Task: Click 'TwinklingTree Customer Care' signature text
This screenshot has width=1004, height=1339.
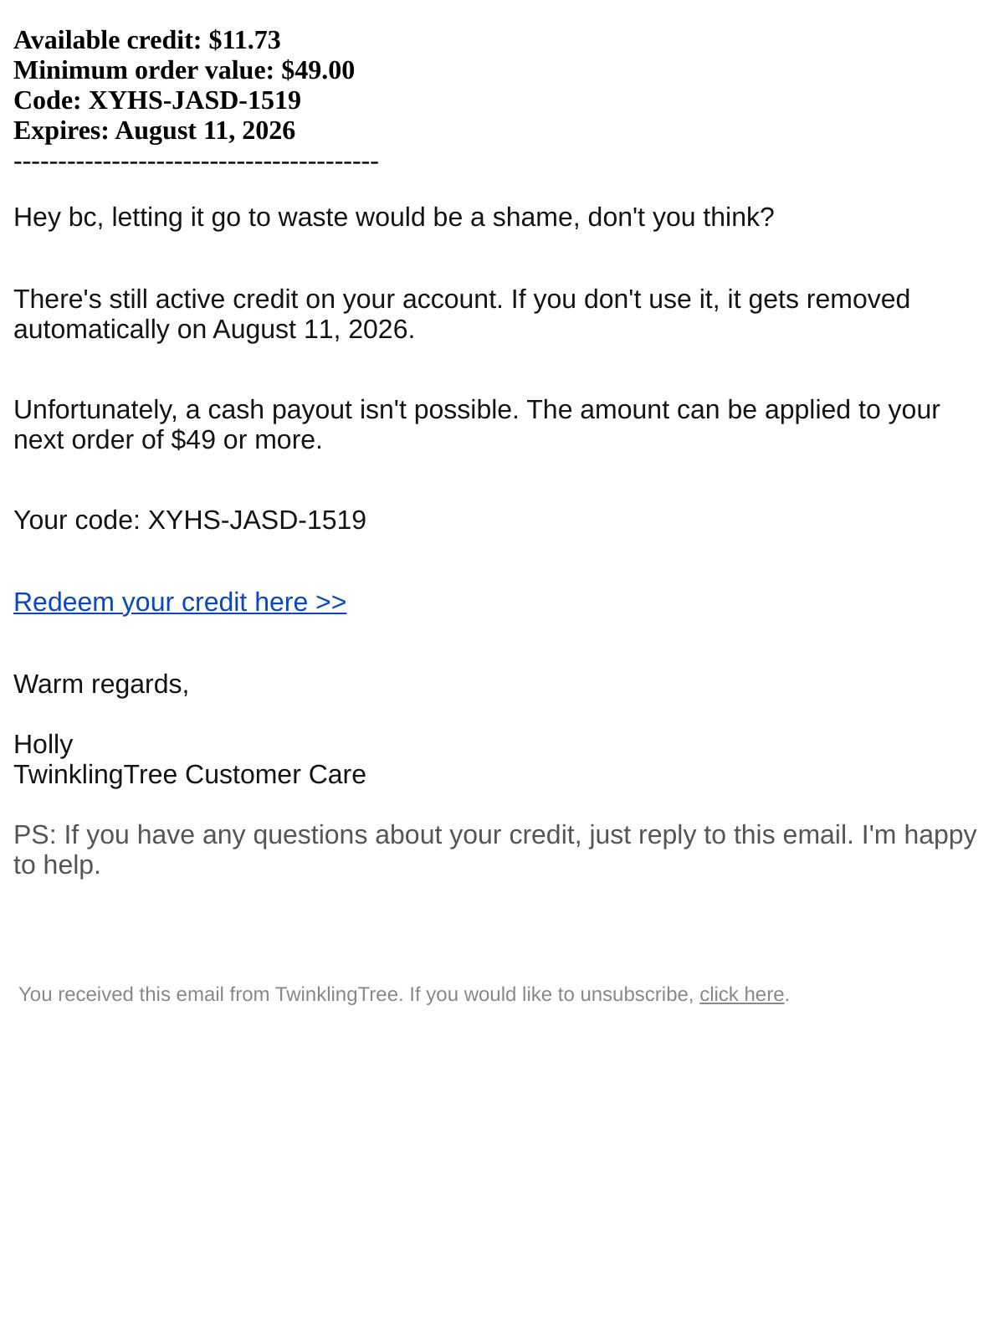Action: pyautogui.click(x=190, y=775)
